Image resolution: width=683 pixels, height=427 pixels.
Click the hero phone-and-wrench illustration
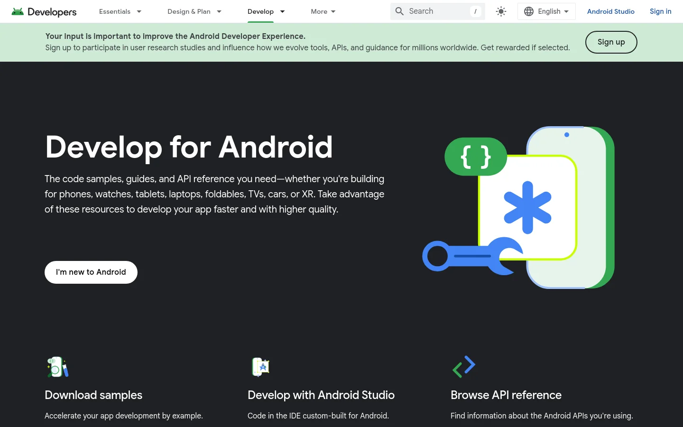518,207
